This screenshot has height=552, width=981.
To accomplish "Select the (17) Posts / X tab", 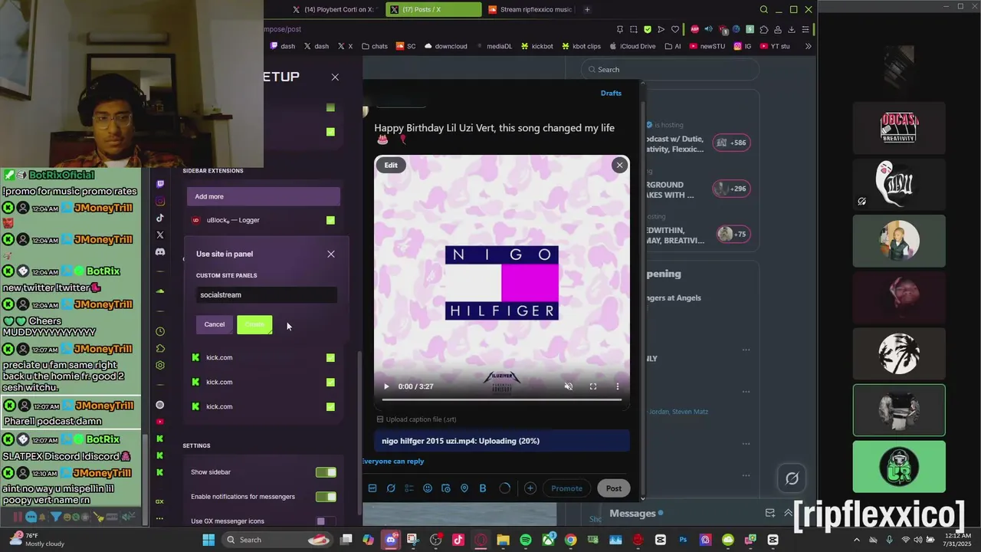I will [432, 9].
